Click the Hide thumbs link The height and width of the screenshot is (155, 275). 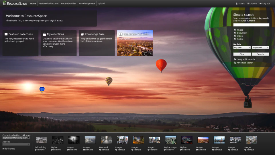click(9, 149)
